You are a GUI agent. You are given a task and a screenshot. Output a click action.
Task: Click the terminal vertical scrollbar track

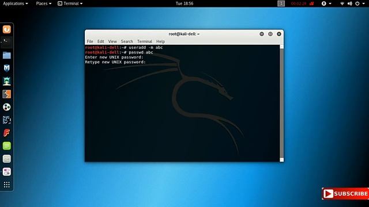[281, 103]
